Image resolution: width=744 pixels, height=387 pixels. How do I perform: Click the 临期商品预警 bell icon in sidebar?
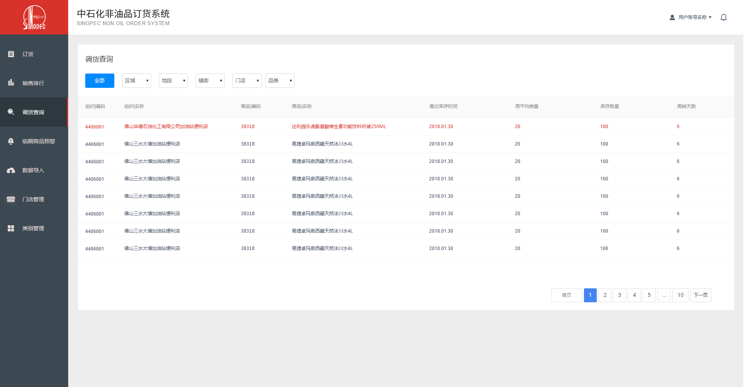tap(11, 141)
